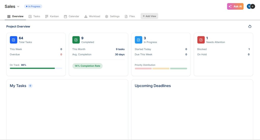Open the Workload view tab
This screenshot has height=140, width=260.
click(x=92, y=16)
